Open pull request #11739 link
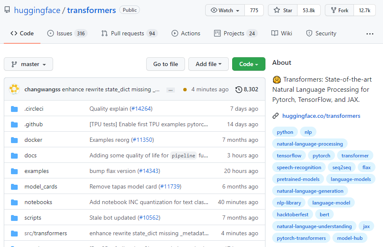Screen dimensions: 383x247 click(170, 187)
